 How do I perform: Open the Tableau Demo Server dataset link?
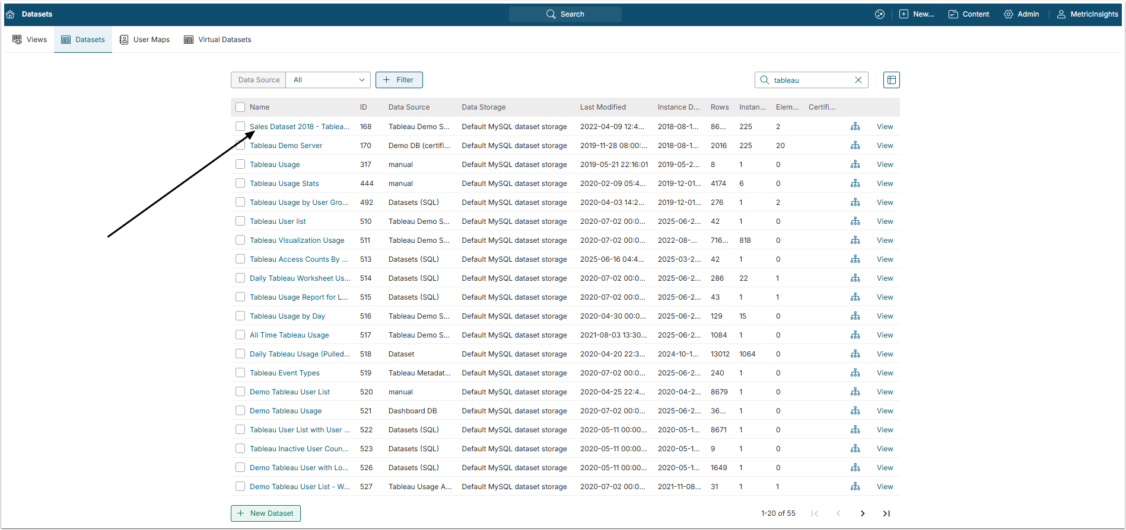click(x=286, y=146)
